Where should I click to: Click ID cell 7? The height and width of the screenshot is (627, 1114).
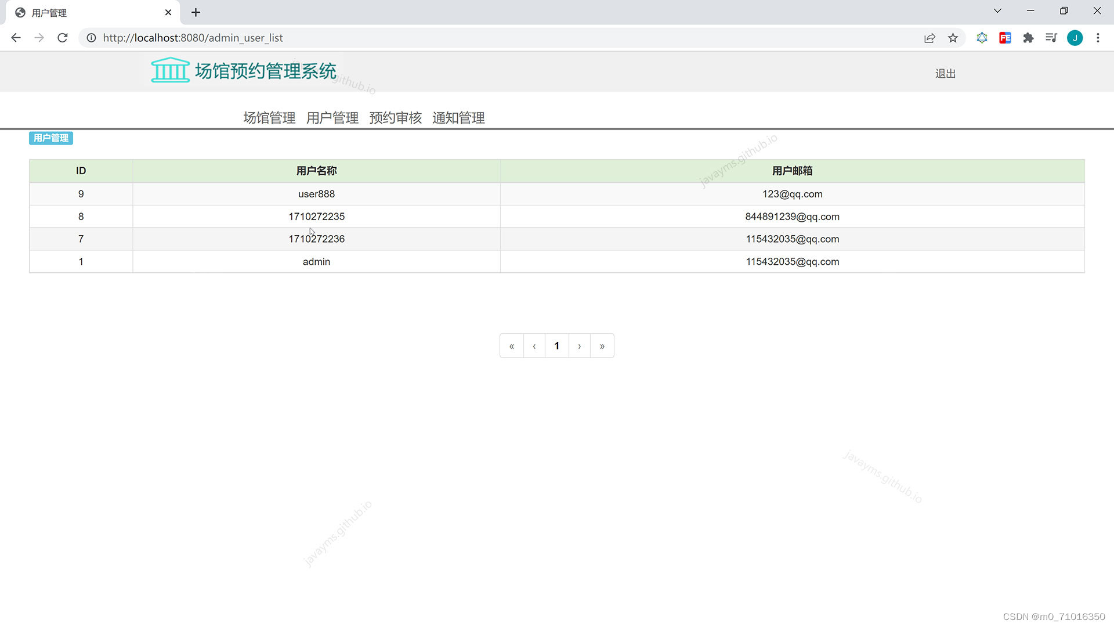[81, 239]
